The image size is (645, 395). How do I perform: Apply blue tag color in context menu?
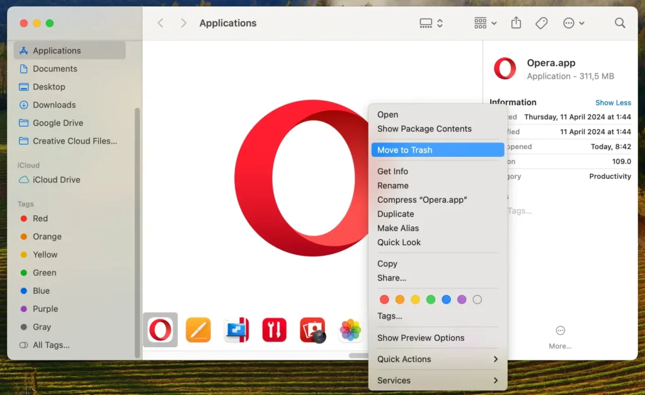(x=447, y=299)
